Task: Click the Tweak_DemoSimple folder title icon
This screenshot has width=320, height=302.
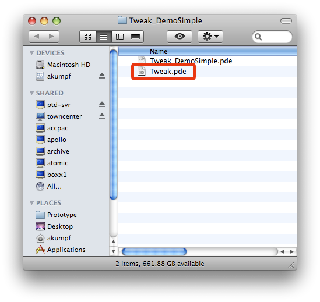Action: pos(122,20)
